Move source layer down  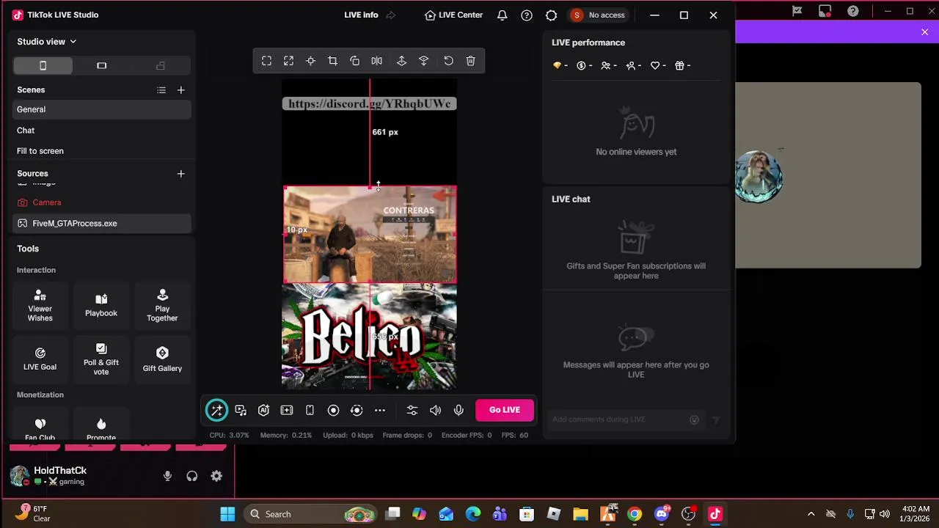tap(424, 61)
